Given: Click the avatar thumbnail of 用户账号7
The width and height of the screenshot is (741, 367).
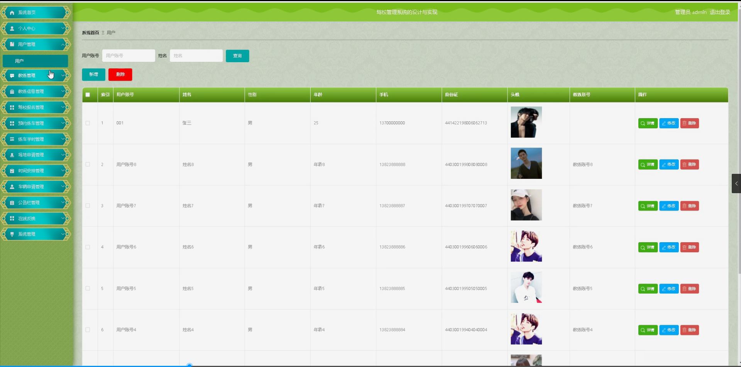Looking at the screenshot, I should pos(526,205).
